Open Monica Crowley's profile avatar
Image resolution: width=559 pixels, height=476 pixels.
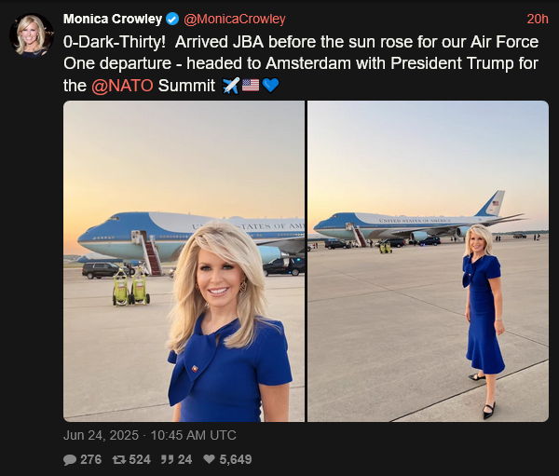pos(32,35)
